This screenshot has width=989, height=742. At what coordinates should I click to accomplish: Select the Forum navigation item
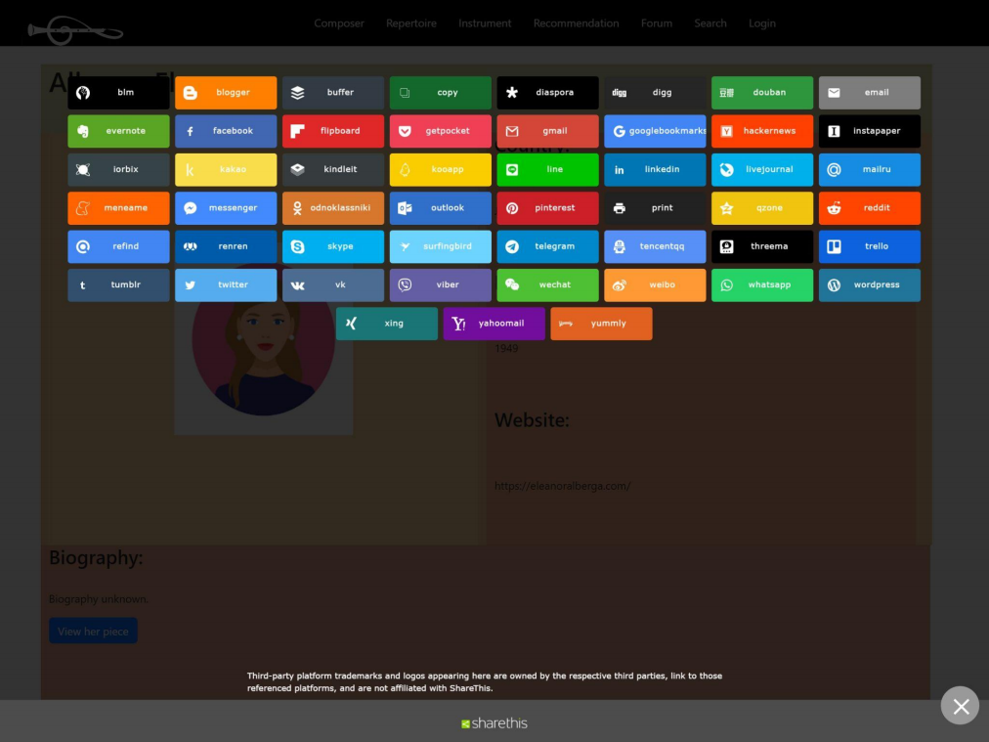657,22
